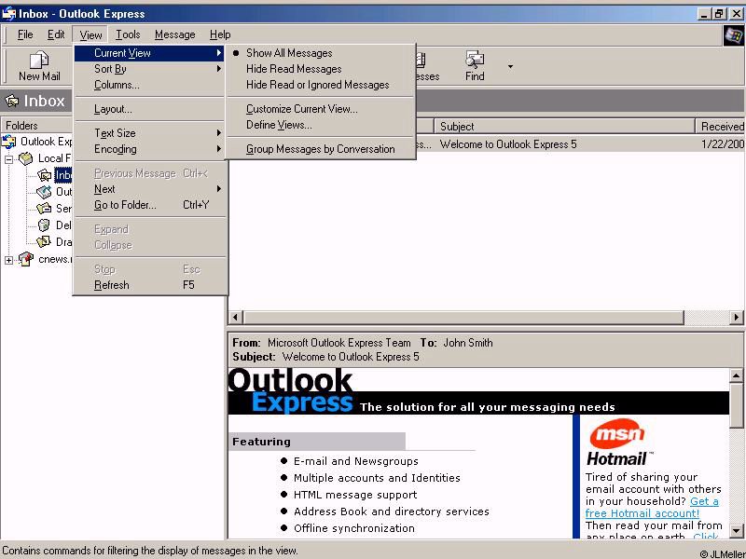The image size is (746, 559).
Task: Open the Next submenu
Action: click(x=150, y=189)
